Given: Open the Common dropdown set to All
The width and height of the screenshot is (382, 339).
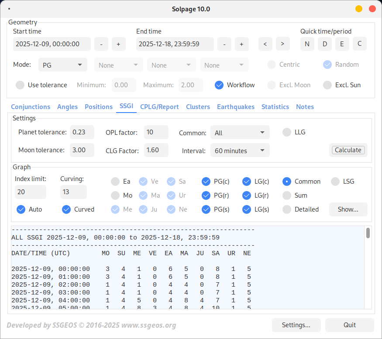Looking at the screenshot, I should 240,133.
